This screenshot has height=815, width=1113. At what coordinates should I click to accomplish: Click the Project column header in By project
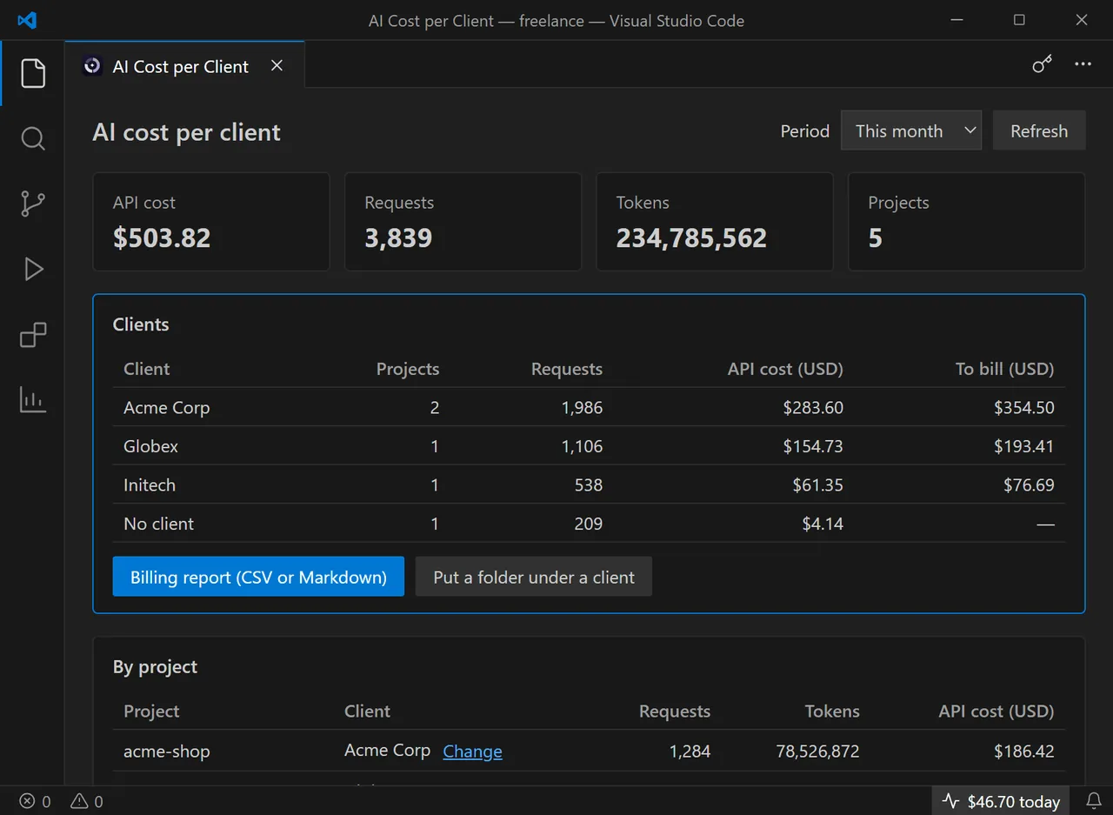[x=151, y=711]
